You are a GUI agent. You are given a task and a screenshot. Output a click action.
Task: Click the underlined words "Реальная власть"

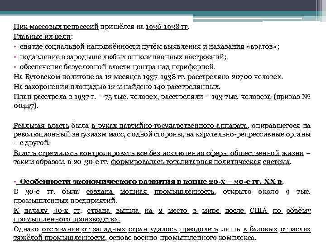(41, 126)
